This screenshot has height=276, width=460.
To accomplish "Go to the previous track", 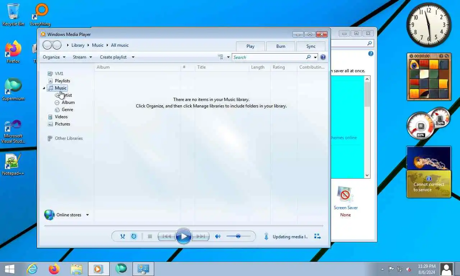I will coord(166,236).
